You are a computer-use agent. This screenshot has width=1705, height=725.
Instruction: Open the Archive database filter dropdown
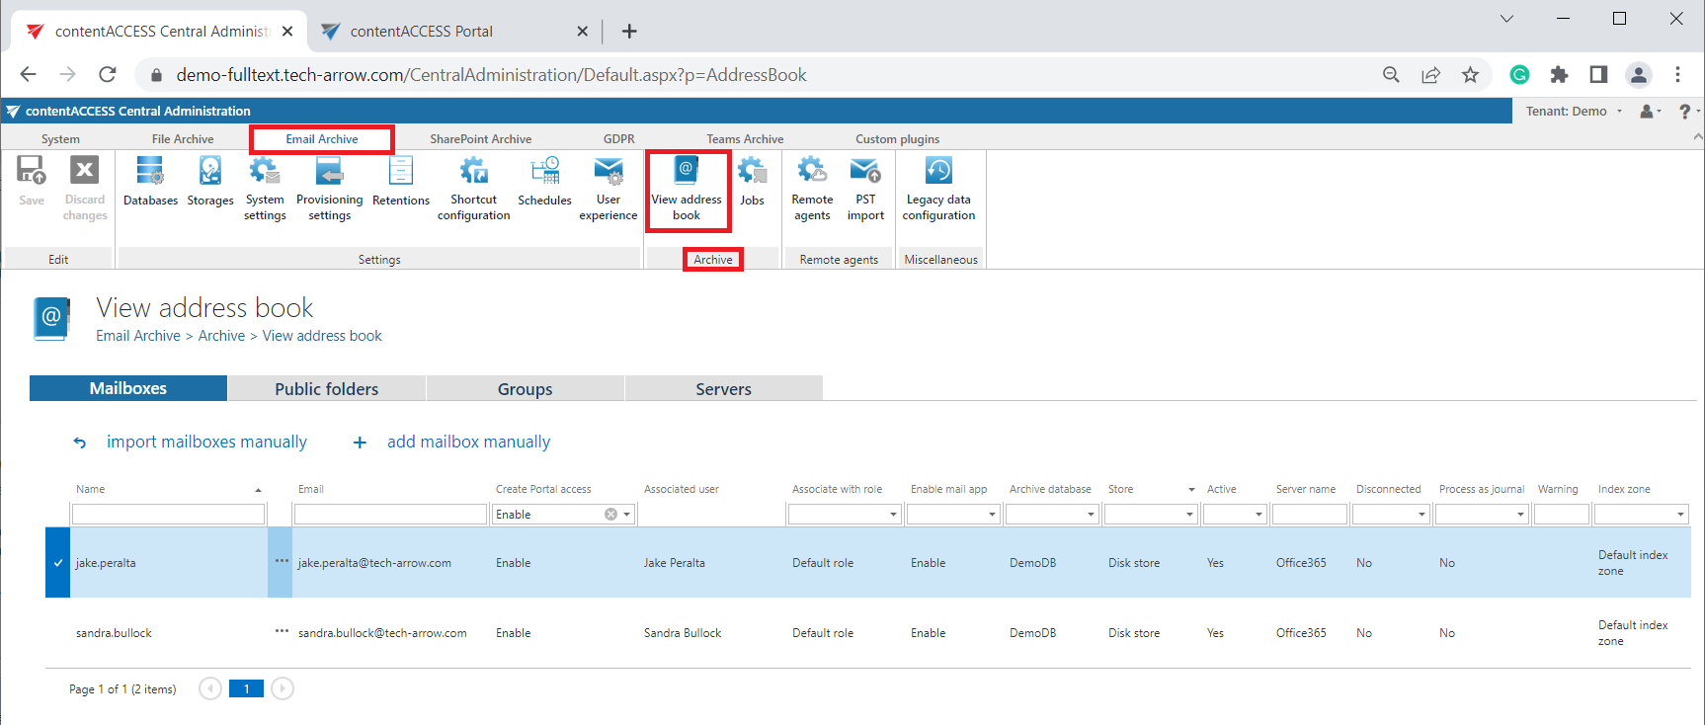(x=1091, y=515)
